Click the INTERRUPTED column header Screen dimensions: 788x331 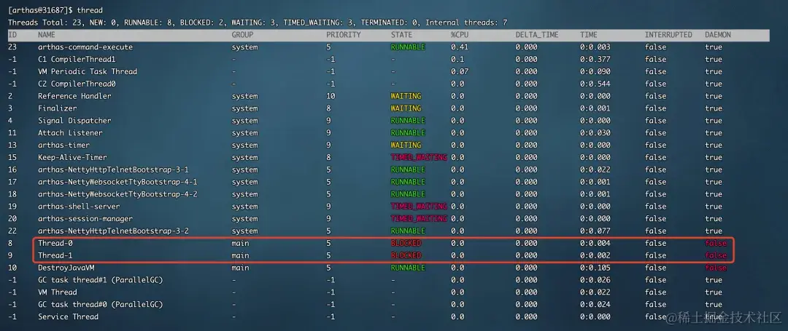[x=668, y=35]
